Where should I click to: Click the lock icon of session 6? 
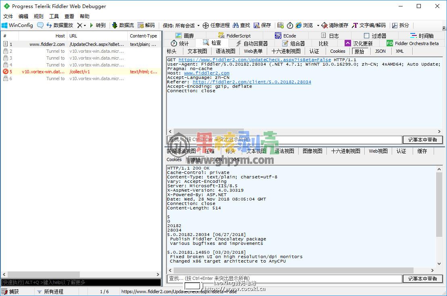(5, 79)
